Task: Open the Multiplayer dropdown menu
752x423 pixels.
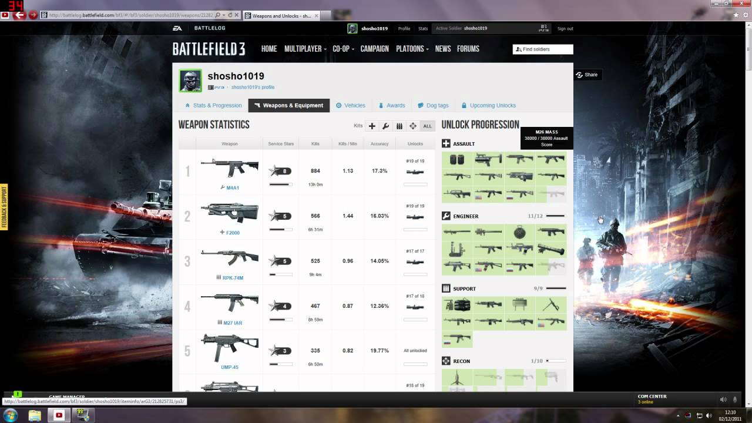Action: [x=305, y=49]
